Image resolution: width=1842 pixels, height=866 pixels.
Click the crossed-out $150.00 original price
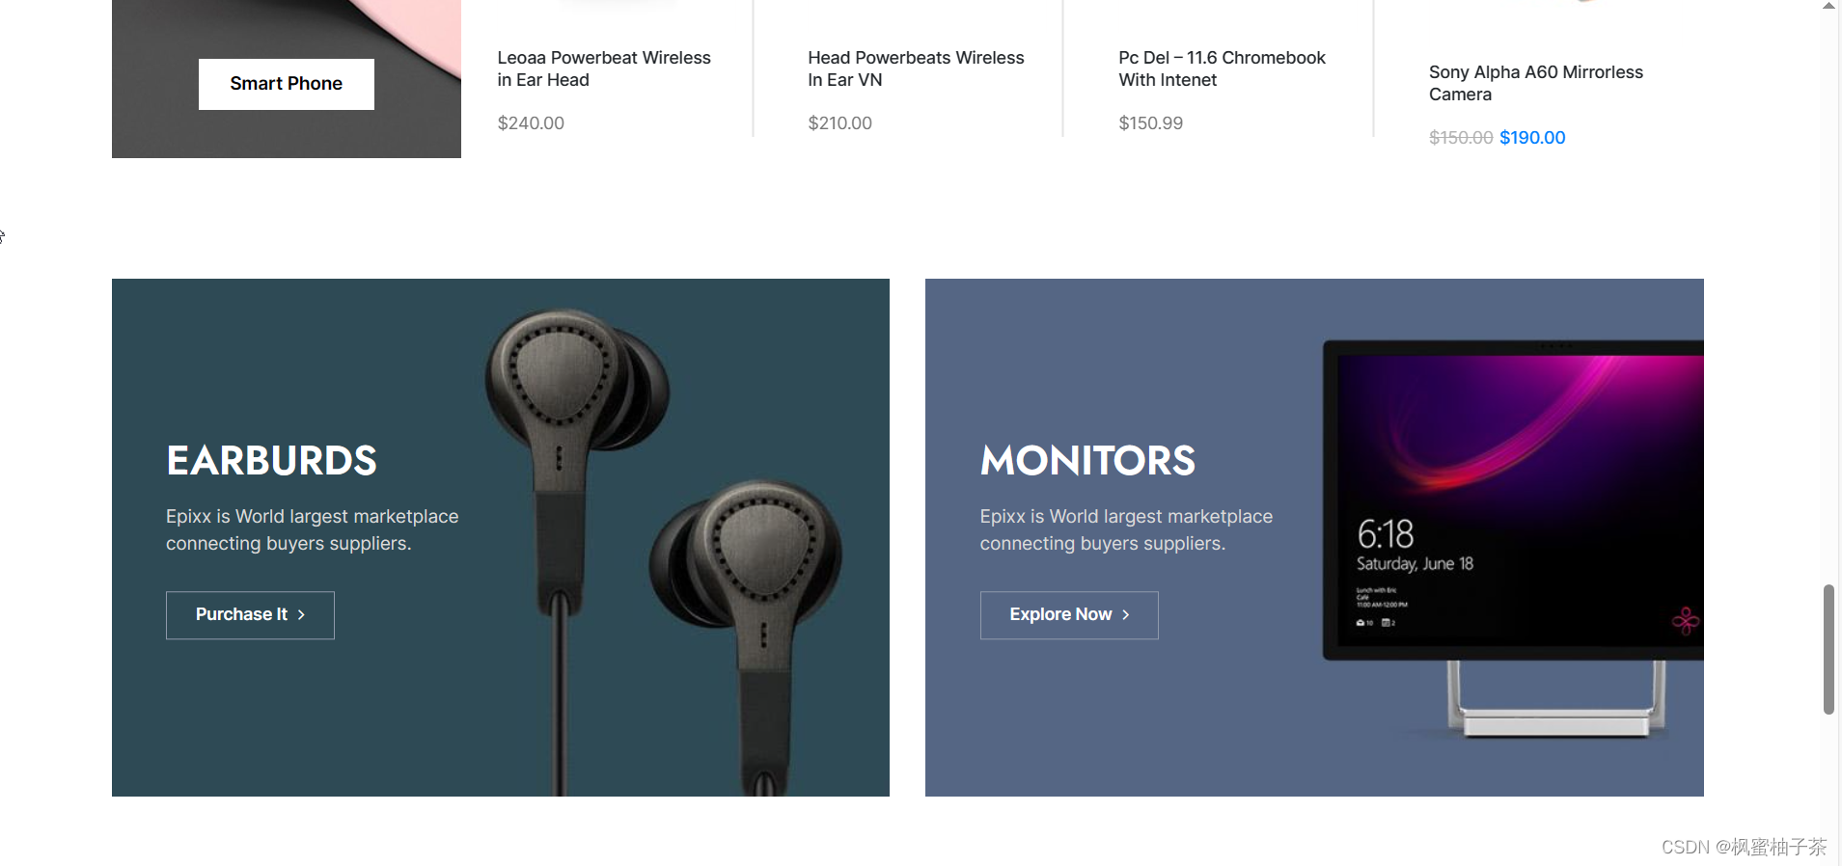pos(1461,138)
